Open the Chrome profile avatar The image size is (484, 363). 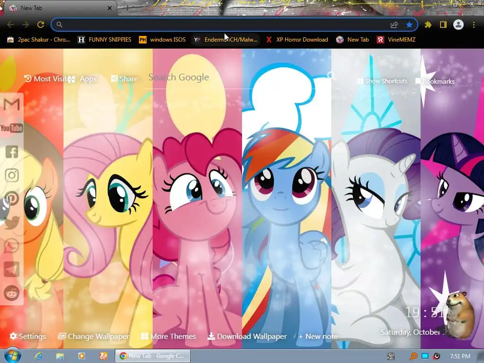tap(458, 25)
